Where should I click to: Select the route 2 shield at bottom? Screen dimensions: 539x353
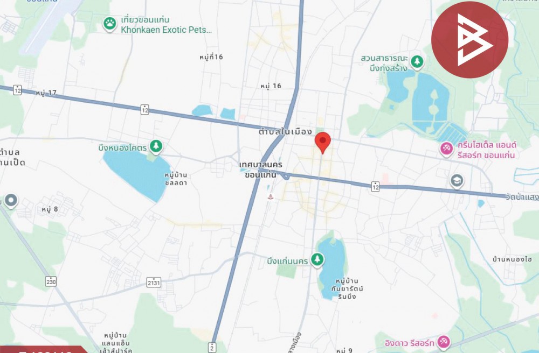point(212,347)
